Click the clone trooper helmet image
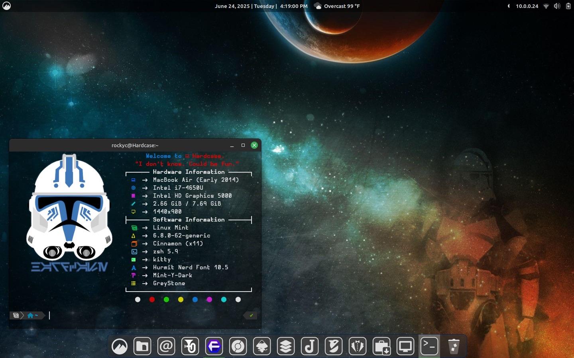574x358 pixels. [x=69, y=207]
